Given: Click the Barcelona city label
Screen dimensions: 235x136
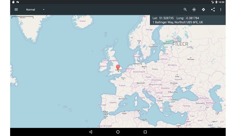Looking at the screenshot, I should coord(123,99).
